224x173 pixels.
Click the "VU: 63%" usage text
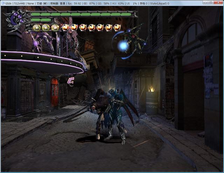coord(118,3)
